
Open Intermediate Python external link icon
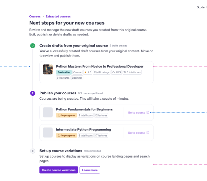pyautogui.click(x=148, y=133)
